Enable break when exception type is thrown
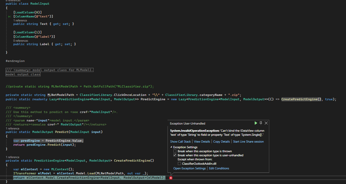This screenshot has width=346, height=184. pos(174,151)
